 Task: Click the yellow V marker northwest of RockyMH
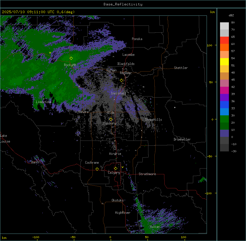coord(50,53)
